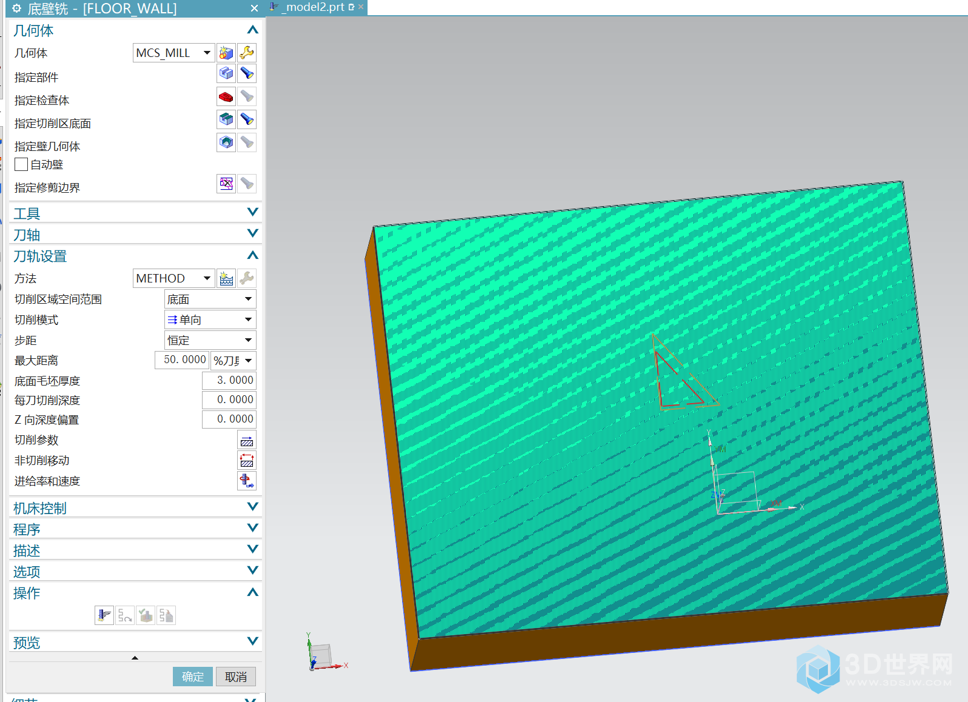Expand the 机床控制 section
The image size is (968, 702).
(253, 507)
